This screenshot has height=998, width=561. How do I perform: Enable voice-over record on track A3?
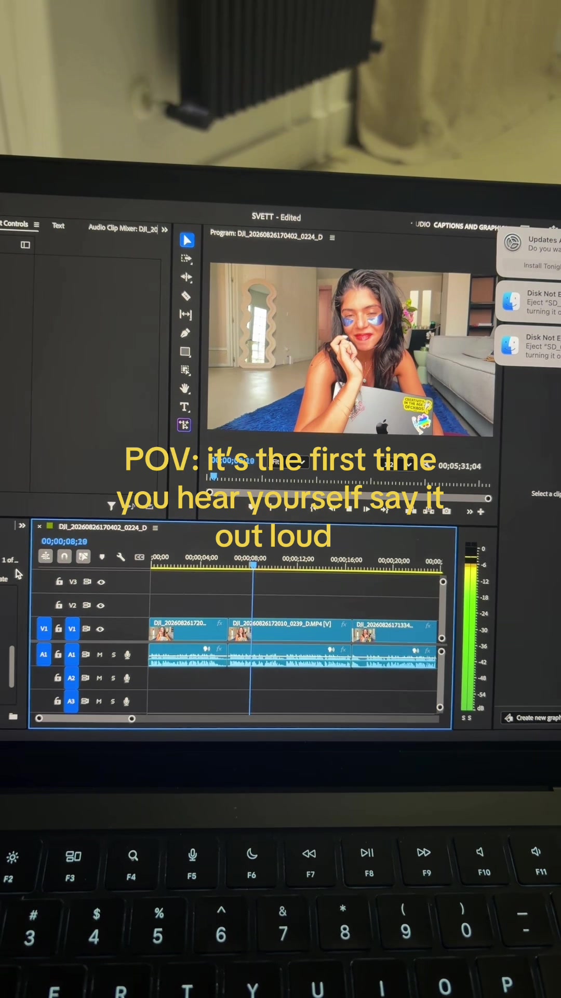pos(126,701)
